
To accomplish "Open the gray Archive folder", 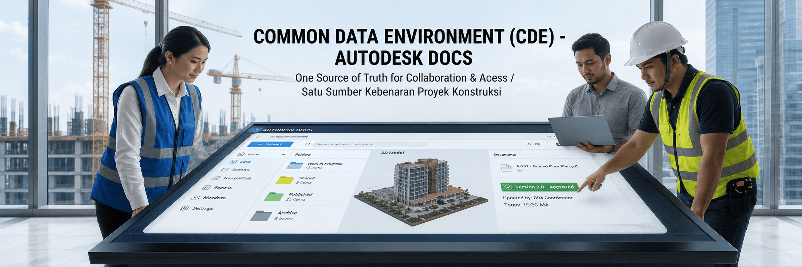I will pos(261,216).
